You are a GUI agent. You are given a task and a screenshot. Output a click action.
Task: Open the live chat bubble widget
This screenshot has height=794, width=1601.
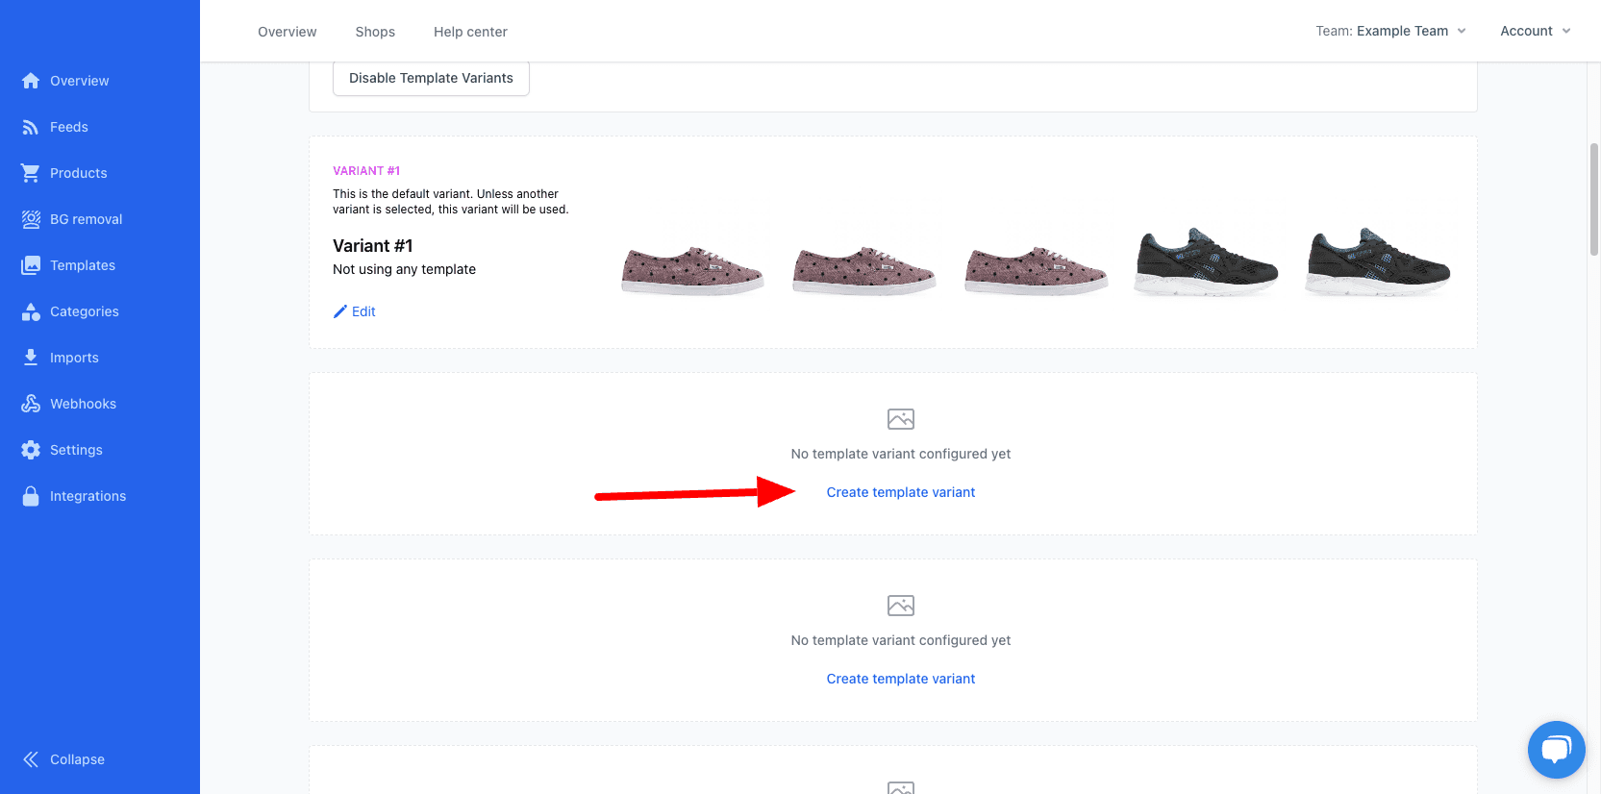pyautogui.click(x=1556, y=750)
